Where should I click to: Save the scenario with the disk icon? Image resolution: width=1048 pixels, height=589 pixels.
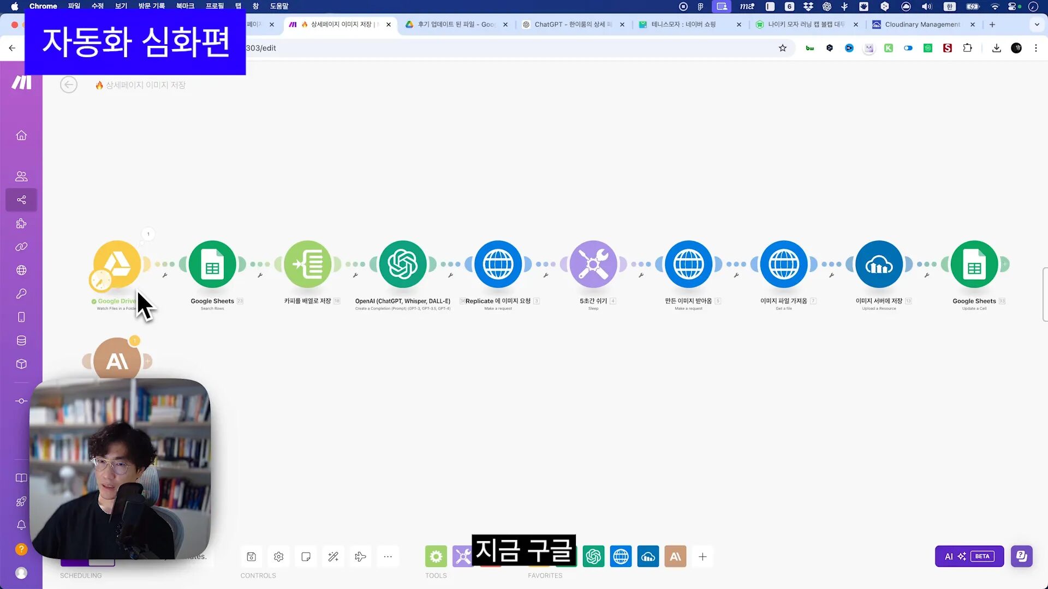(251, 556)
